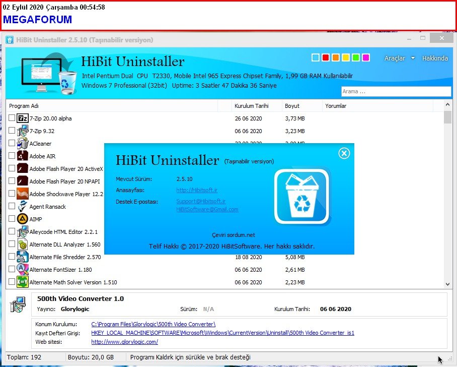This screenshot has width=457, height=367.
Task: Click the Adobe Flash Player 20 ActiveX icon
Action: pos(23,168)
